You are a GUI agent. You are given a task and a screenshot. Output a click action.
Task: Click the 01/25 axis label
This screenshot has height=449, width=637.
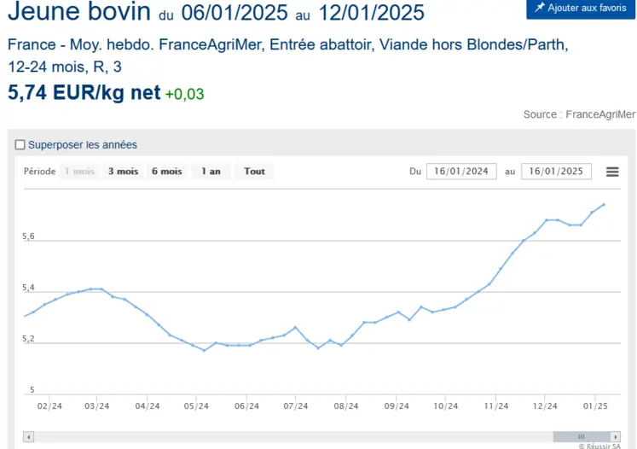click(x=595, y=405)
